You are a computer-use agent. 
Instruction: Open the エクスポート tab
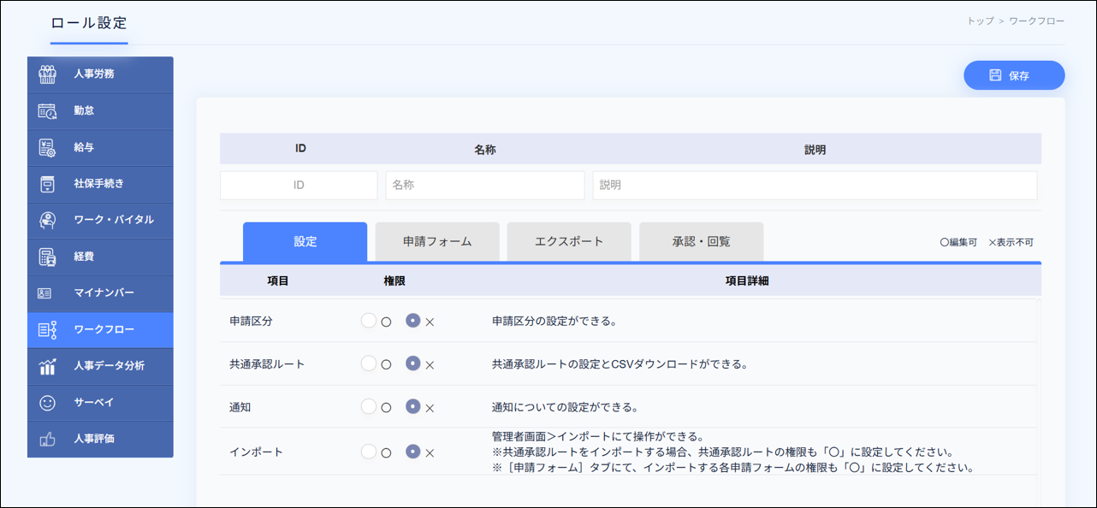pos(568,242)
